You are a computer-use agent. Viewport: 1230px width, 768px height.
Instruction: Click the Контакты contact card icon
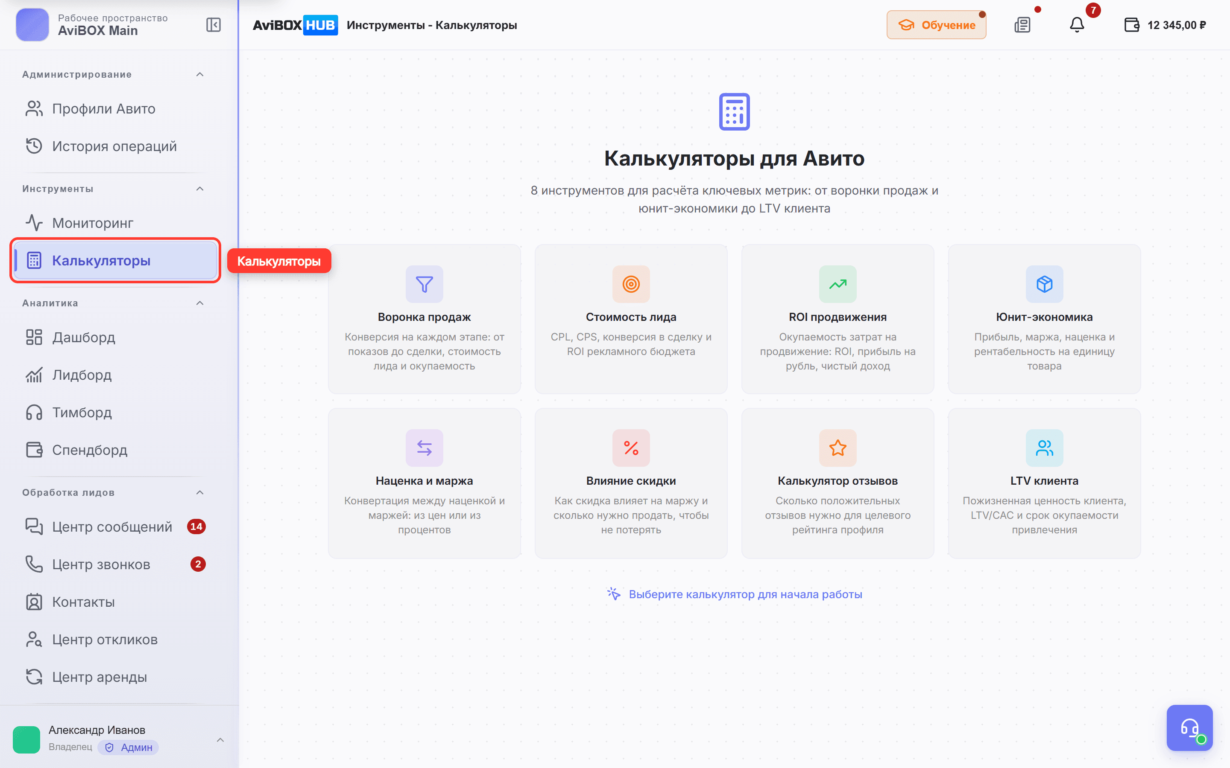tap(34, 602)
